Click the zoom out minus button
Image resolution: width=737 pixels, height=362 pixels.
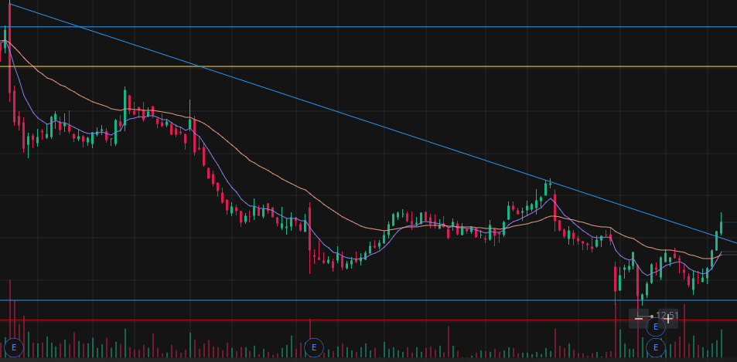coord(638,319)
